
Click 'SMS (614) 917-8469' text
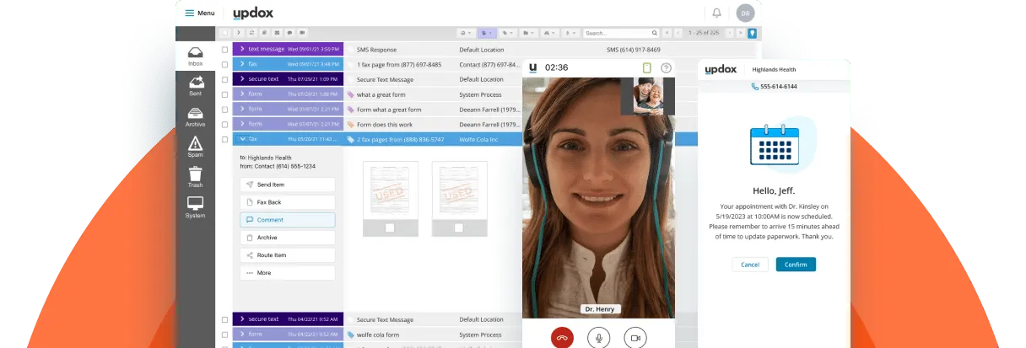coord(634,50)
